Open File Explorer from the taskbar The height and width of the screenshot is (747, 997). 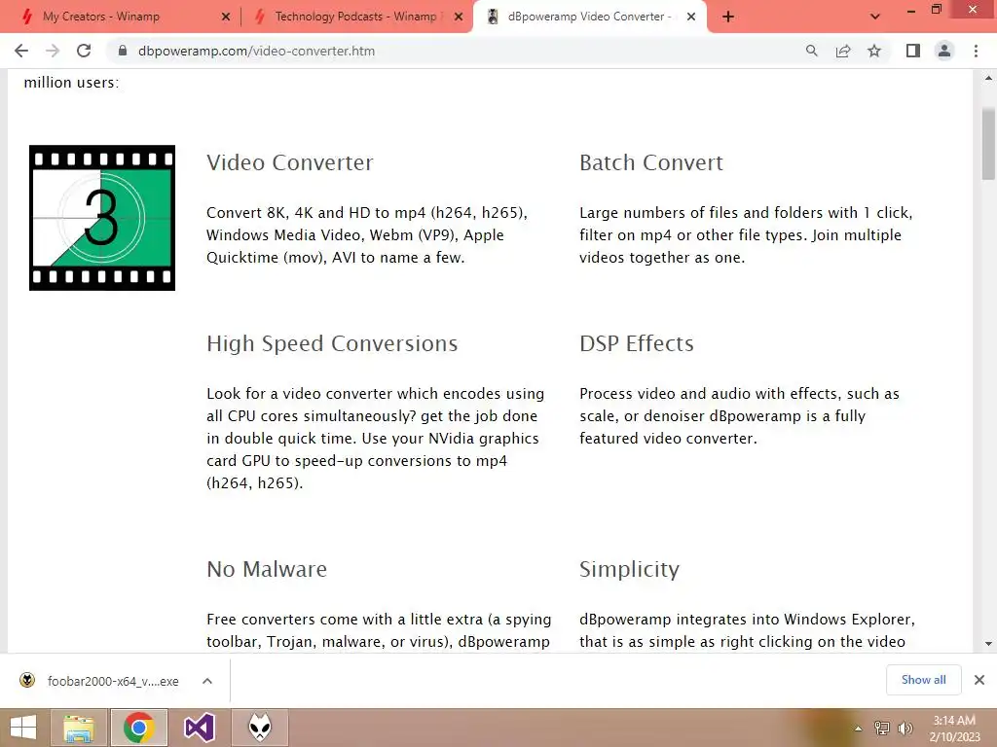[79, 728]
